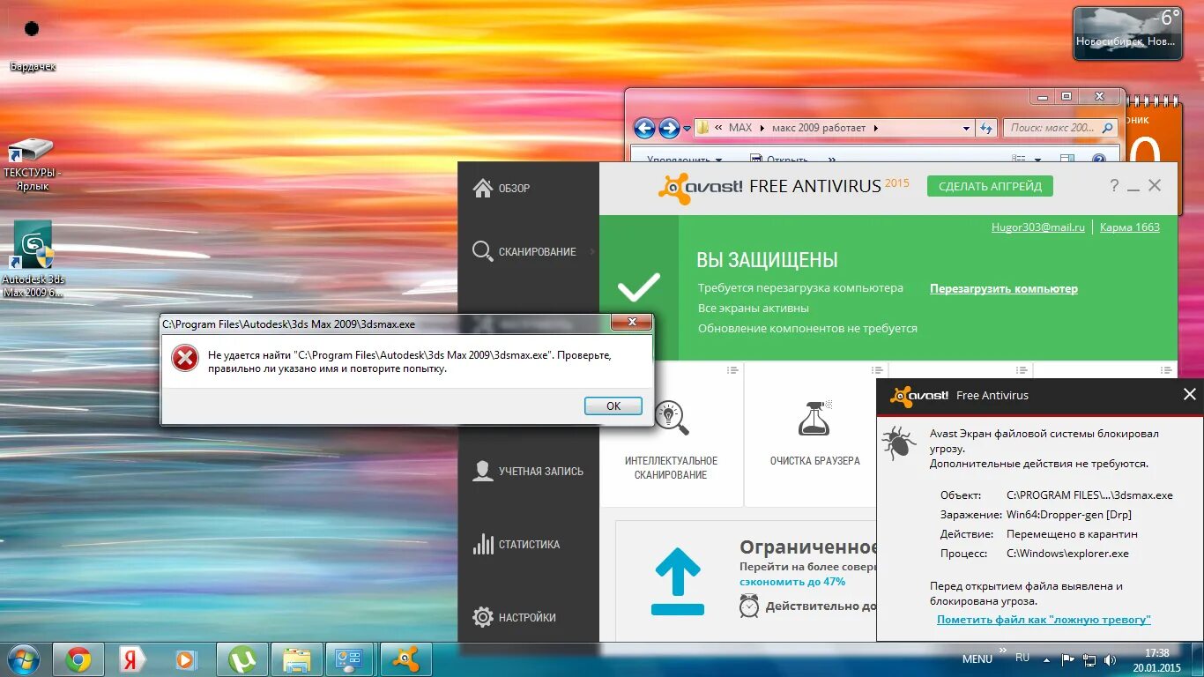The height and width of the screenshot is (677, 1204).
Task: Show more Explorer toolbar commands chevron
Action: tap(831, 160)
